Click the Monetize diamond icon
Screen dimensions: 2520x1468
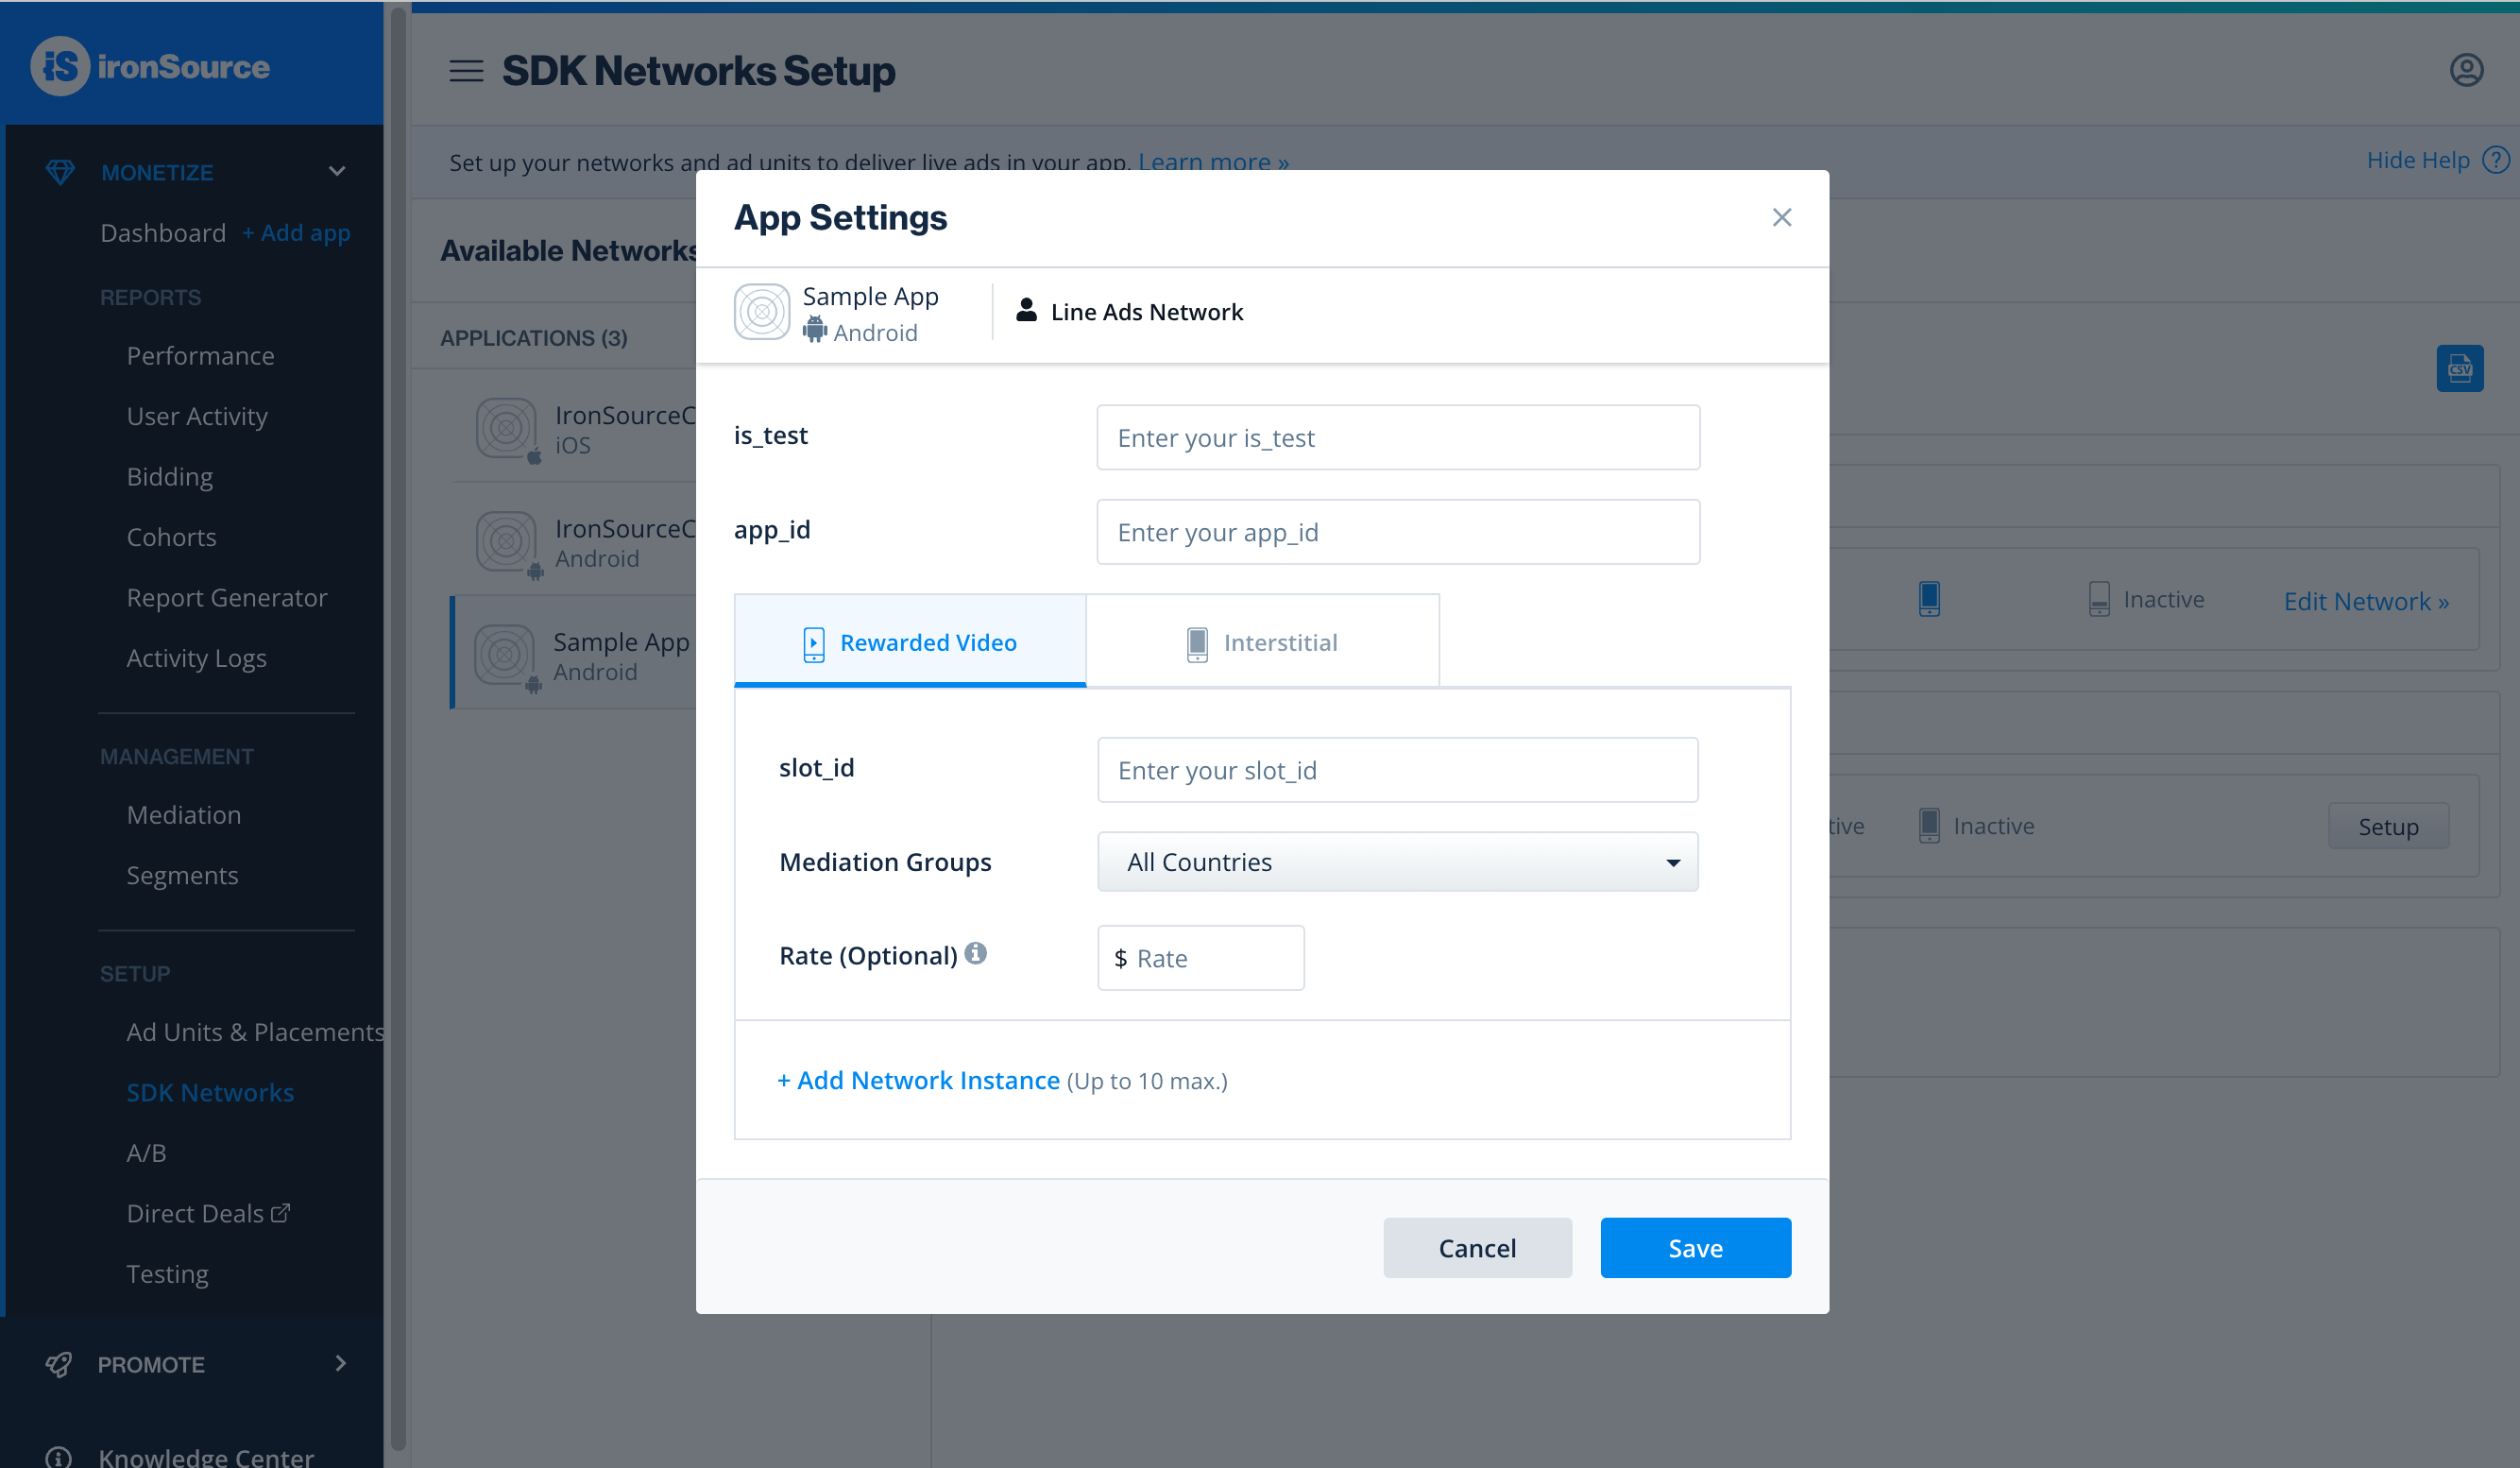tap(60, 172)
